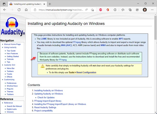Open tab actions menu at top-left
The width and height of the screenshot is (157, 114).
(4, 4)
